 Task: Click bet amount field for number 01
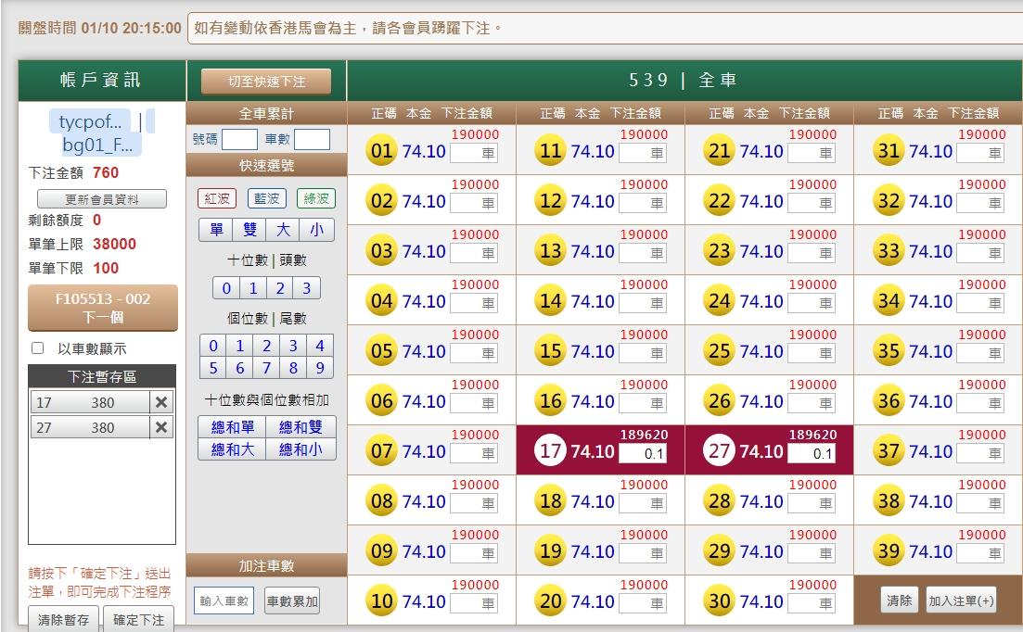click(x=474, y=153)
